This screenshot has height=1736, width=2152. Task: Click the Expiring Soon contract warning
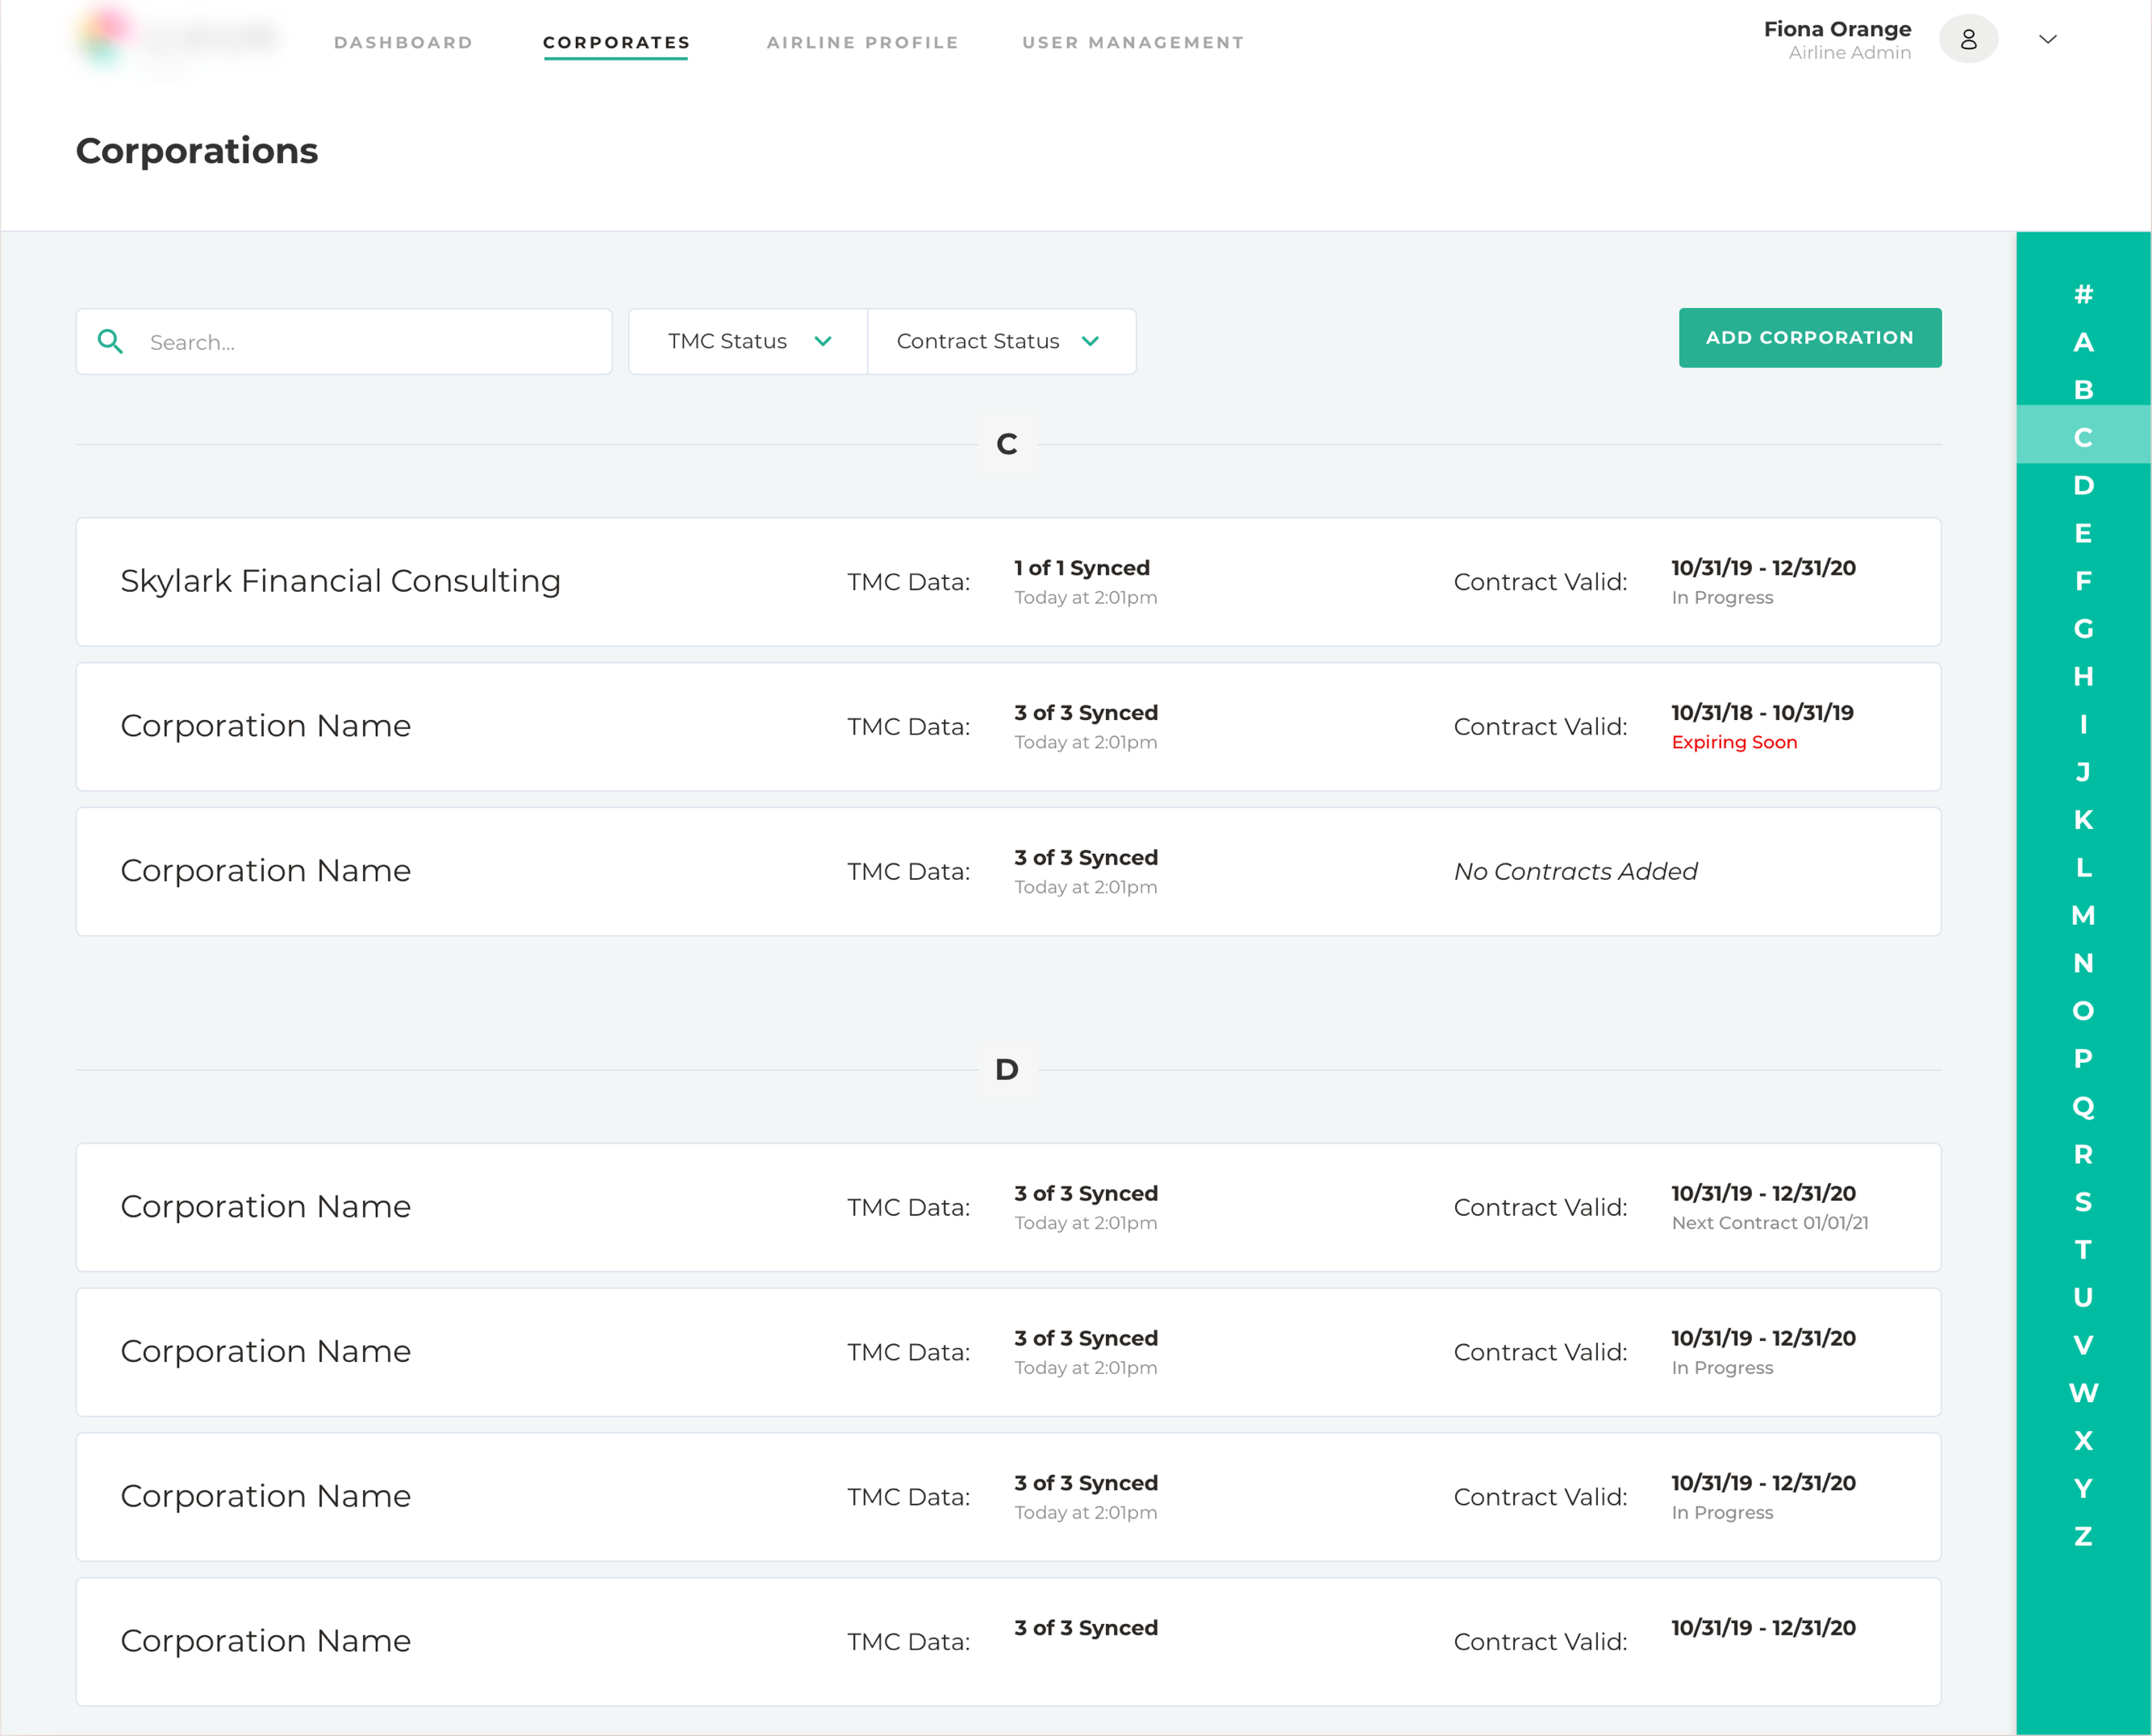point(1735,742)
